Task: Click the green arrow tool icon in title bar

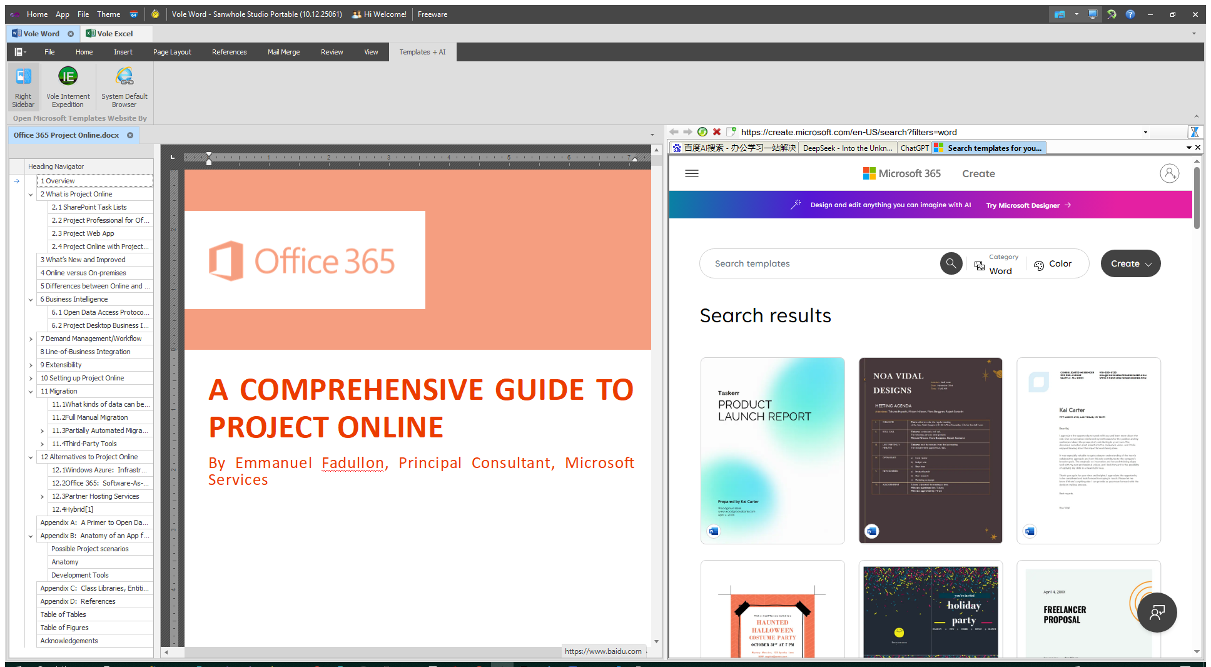Action: pos(1112,14)
